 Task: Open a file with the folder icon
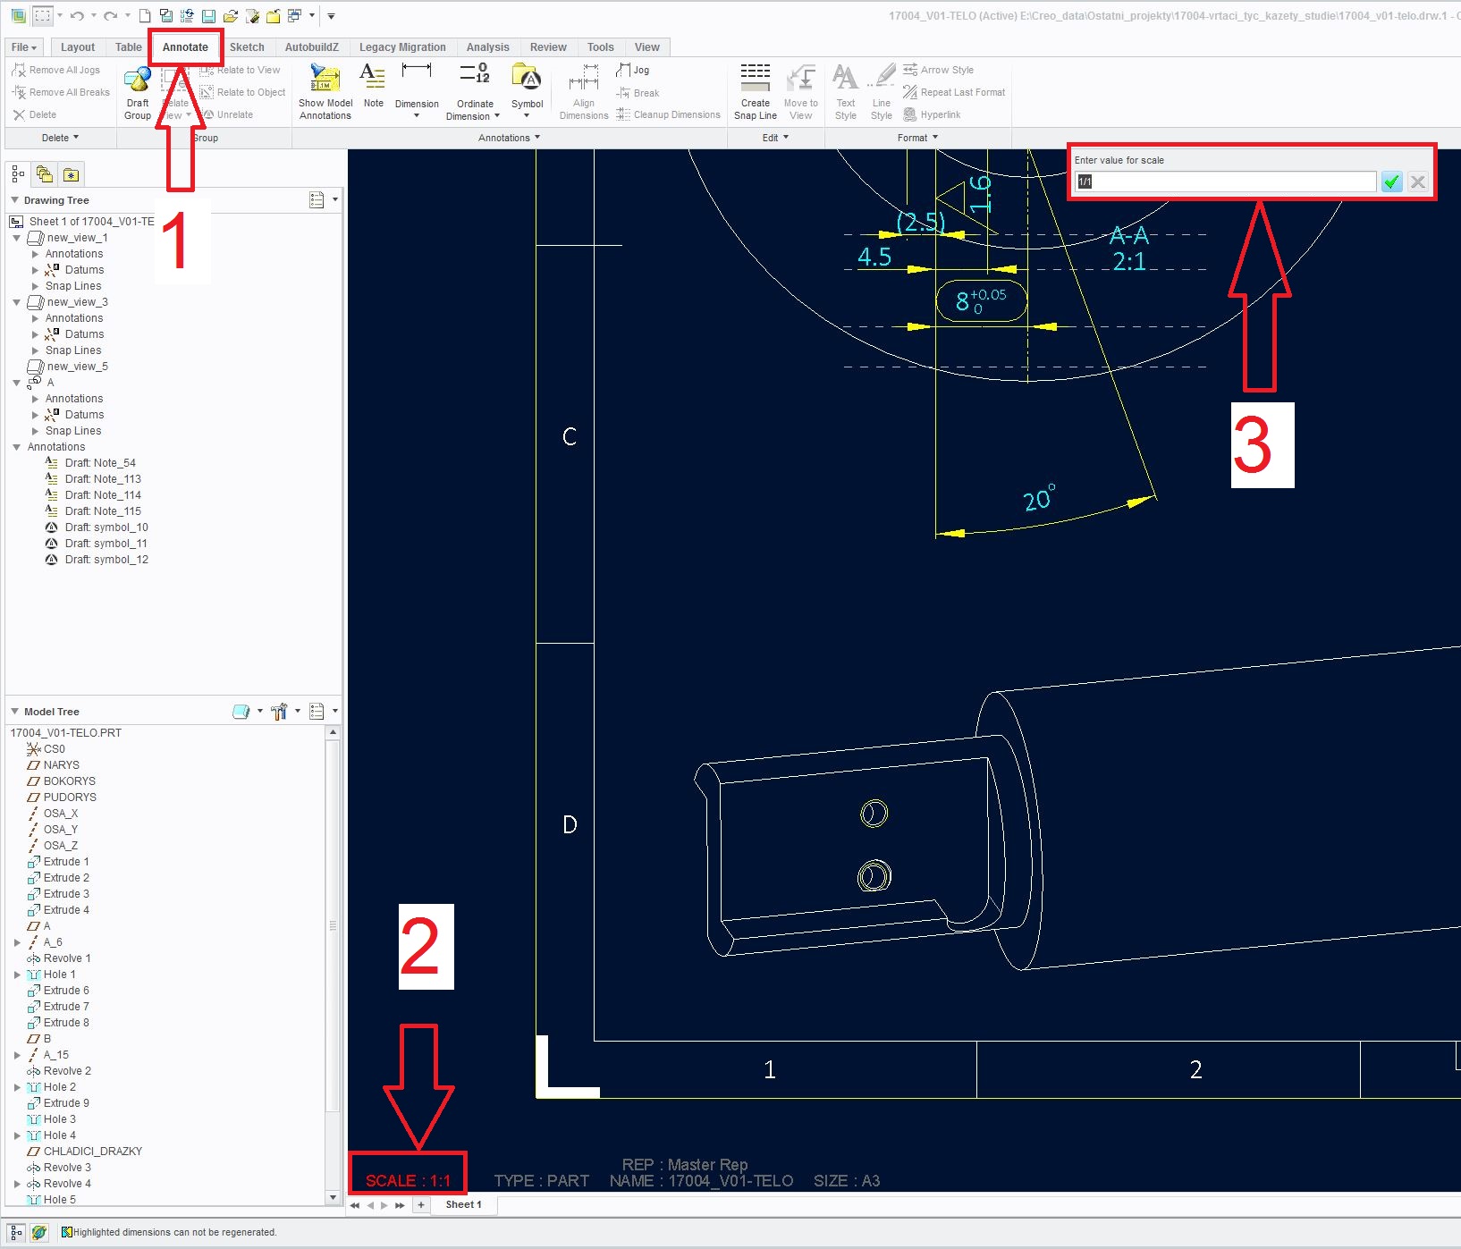click(x=230, y=16)
